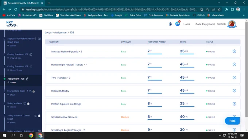
Task: Open Chrome three-dot menu
Action: [x=244, y=9]
